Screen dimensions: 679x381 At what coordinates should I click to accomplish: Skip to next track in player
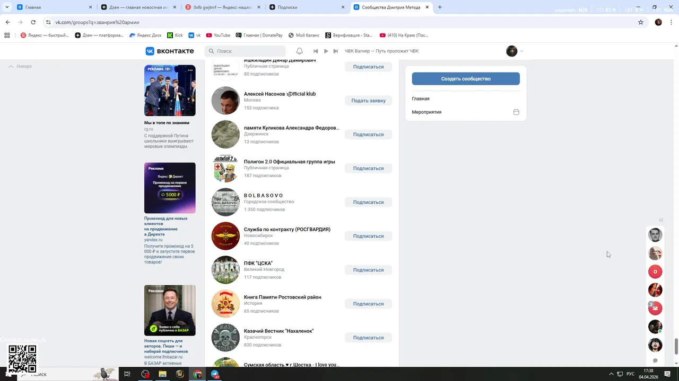pyautogui.click(x=335, y=51)
